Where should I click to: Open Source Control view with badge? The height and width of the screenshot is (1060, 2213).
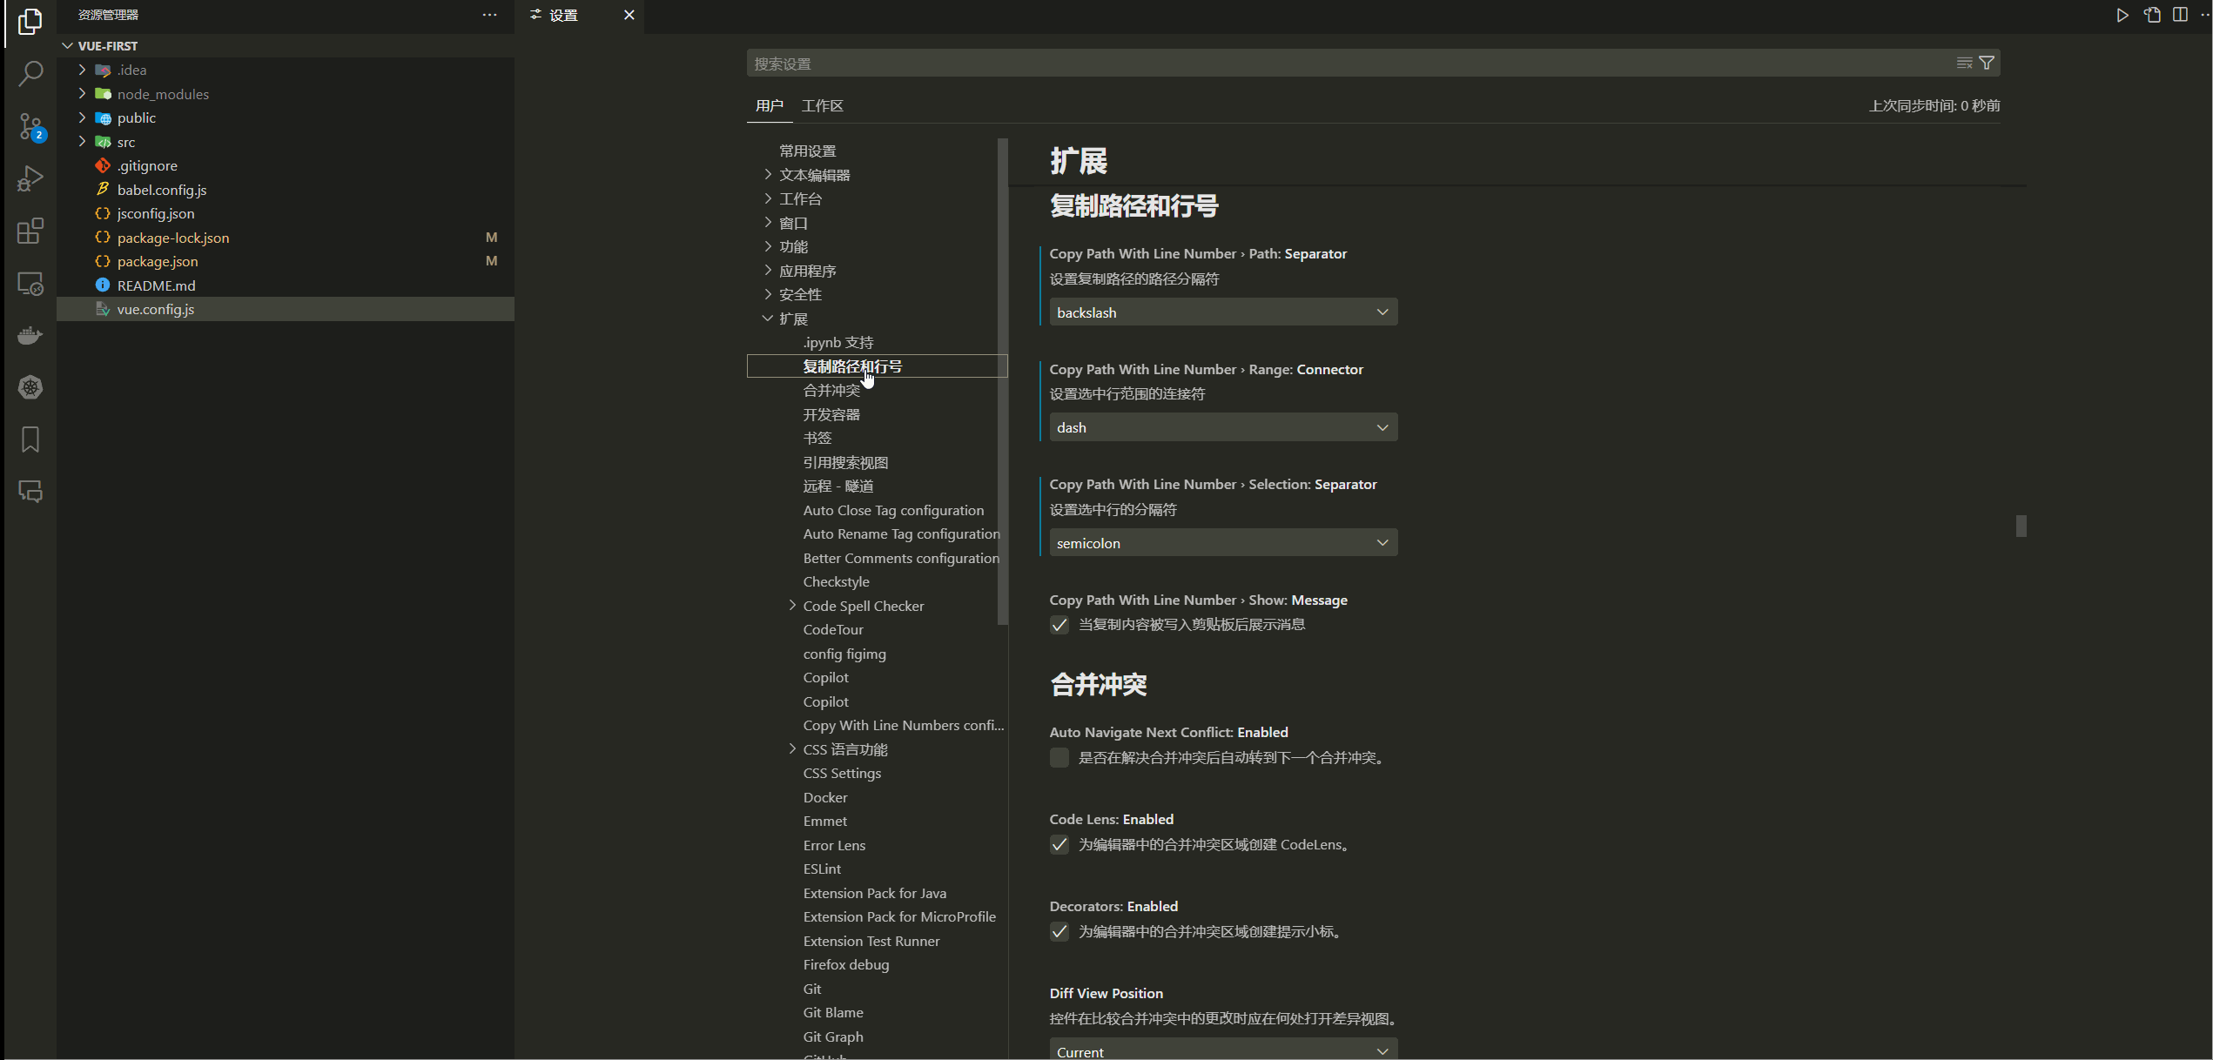click(30, 127)
